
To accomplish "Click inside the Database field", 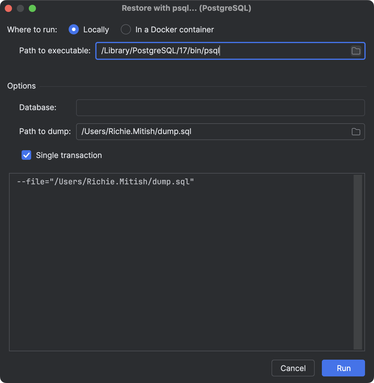I will [220, 107].
